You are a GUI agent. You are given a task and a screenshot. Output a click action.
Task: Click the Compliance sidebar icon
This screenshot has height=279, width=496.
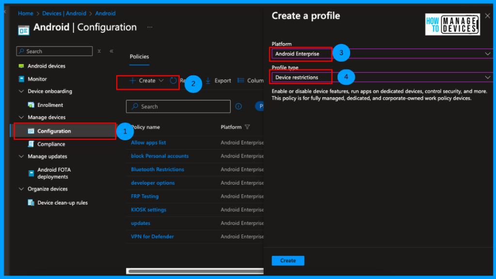(x=31, y=144)
